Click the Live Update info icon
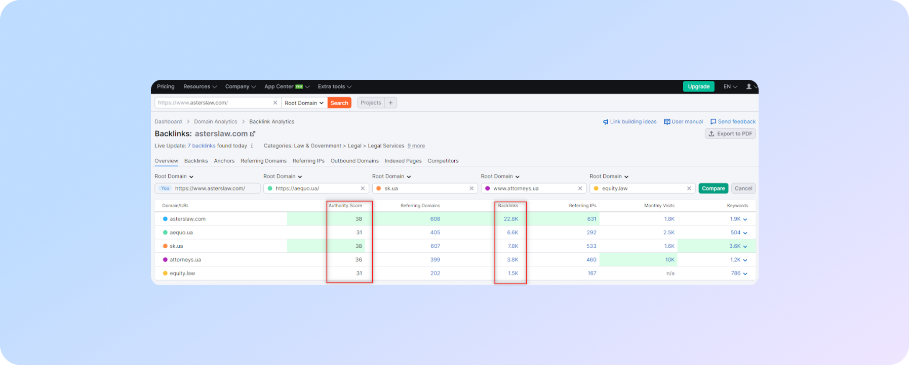This screenshot has height=365, width=909. pyautogui.click(x=252, y=146)
